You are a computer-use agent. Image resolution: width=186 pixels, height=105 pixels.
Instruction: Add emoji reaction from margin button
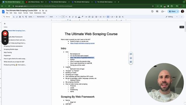click(x=131, y=58)
